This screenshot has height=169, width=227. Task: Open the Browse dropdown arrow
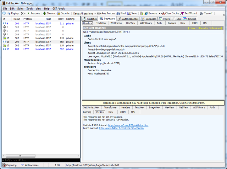tap(159, 13)
